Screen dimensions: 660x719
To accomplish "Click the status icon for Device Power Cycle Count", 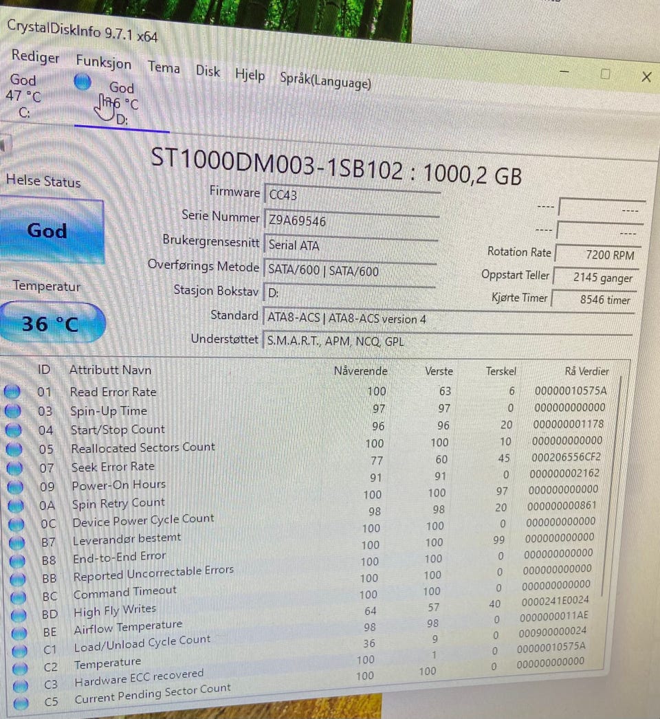I will click(16, 524).
